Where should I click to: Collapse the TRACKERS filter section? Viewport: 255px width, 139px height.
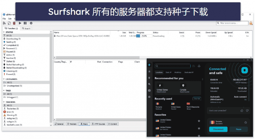tap(4, 102)
